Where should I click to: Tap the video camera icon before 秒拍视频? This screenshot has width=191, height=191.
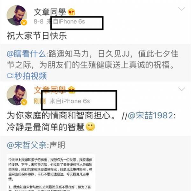coord(10,76)
